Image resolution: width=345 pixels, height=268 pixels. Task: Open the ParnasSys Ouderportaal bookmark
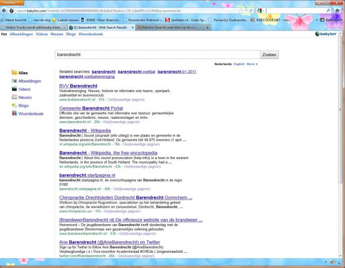(228, 20)
